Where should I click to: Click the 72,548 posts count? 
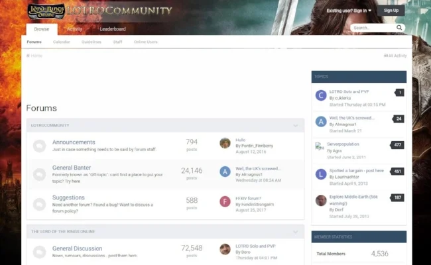(192, 248)
